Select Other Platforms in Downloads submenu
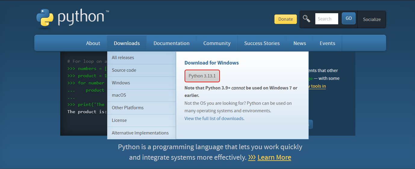This screenshot has height=169, width=415. click(x=142, y=108)
